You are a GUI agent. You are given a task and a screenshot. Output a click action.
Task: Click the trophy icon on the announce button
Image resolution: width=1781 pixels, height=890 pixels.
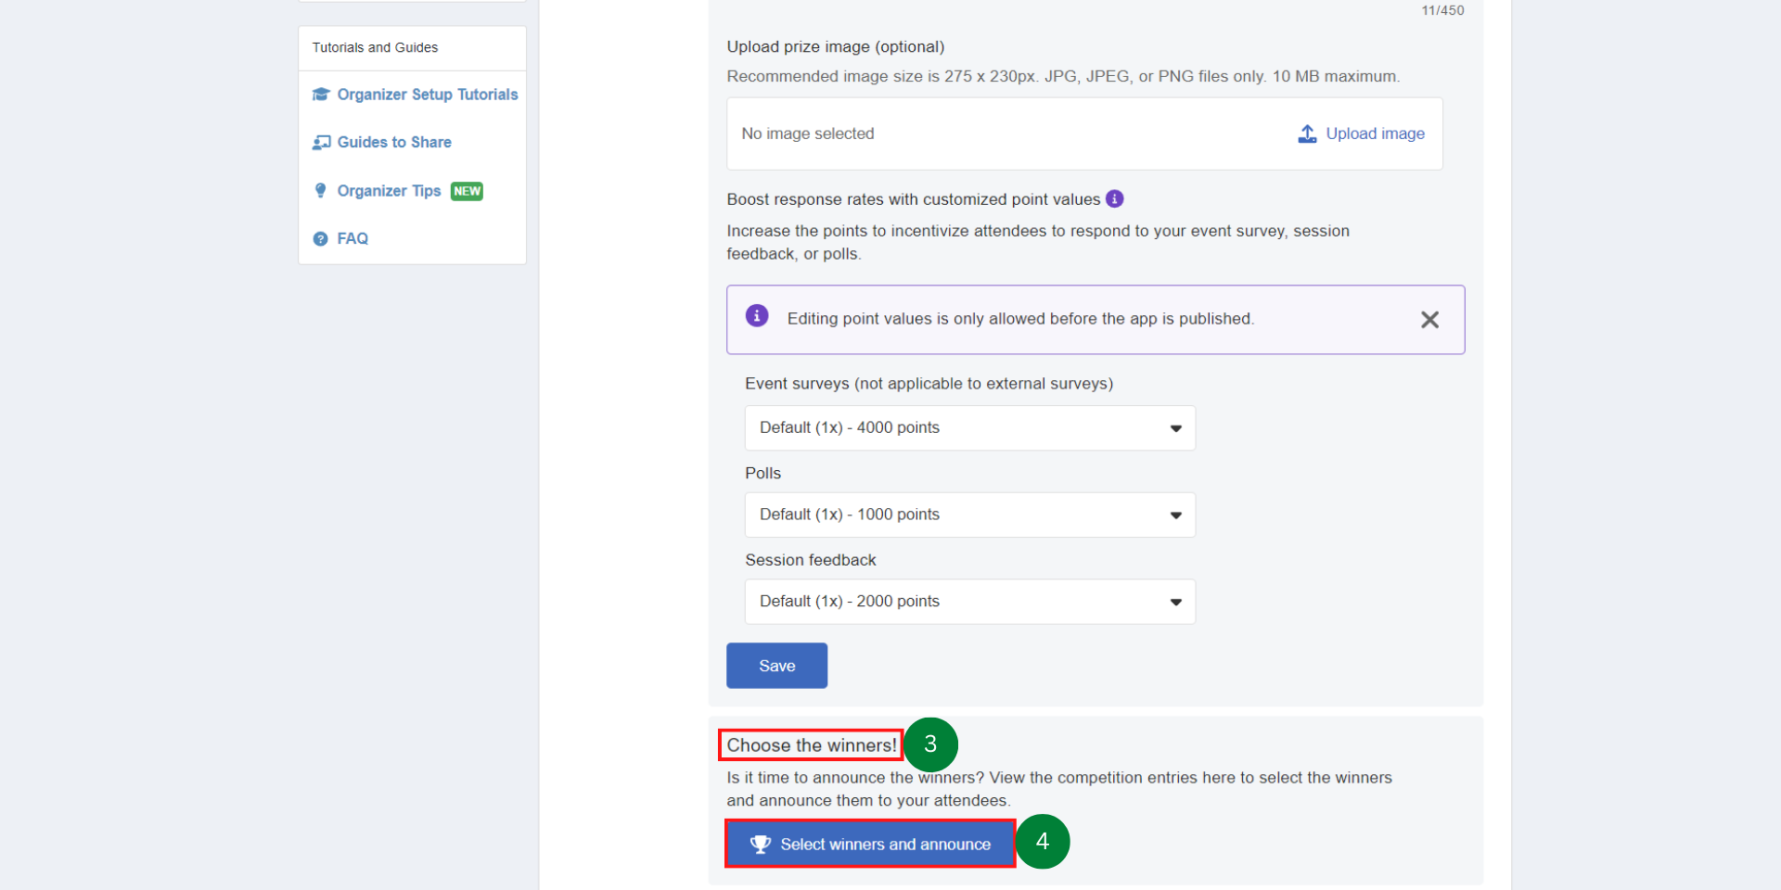point(761,845)
